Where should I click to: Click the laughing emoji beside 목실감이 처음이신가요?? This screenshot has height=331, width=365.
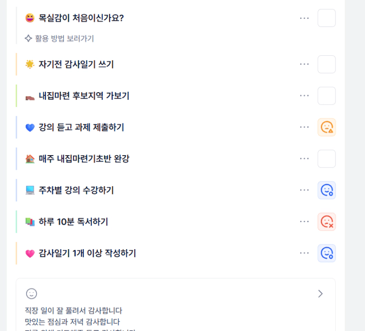pos(30,18)
